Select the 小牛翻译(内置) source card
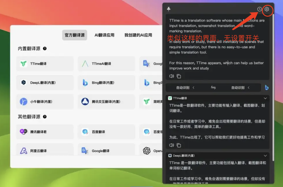The width and height of the screenshot is (283, 187). [45, 102]
